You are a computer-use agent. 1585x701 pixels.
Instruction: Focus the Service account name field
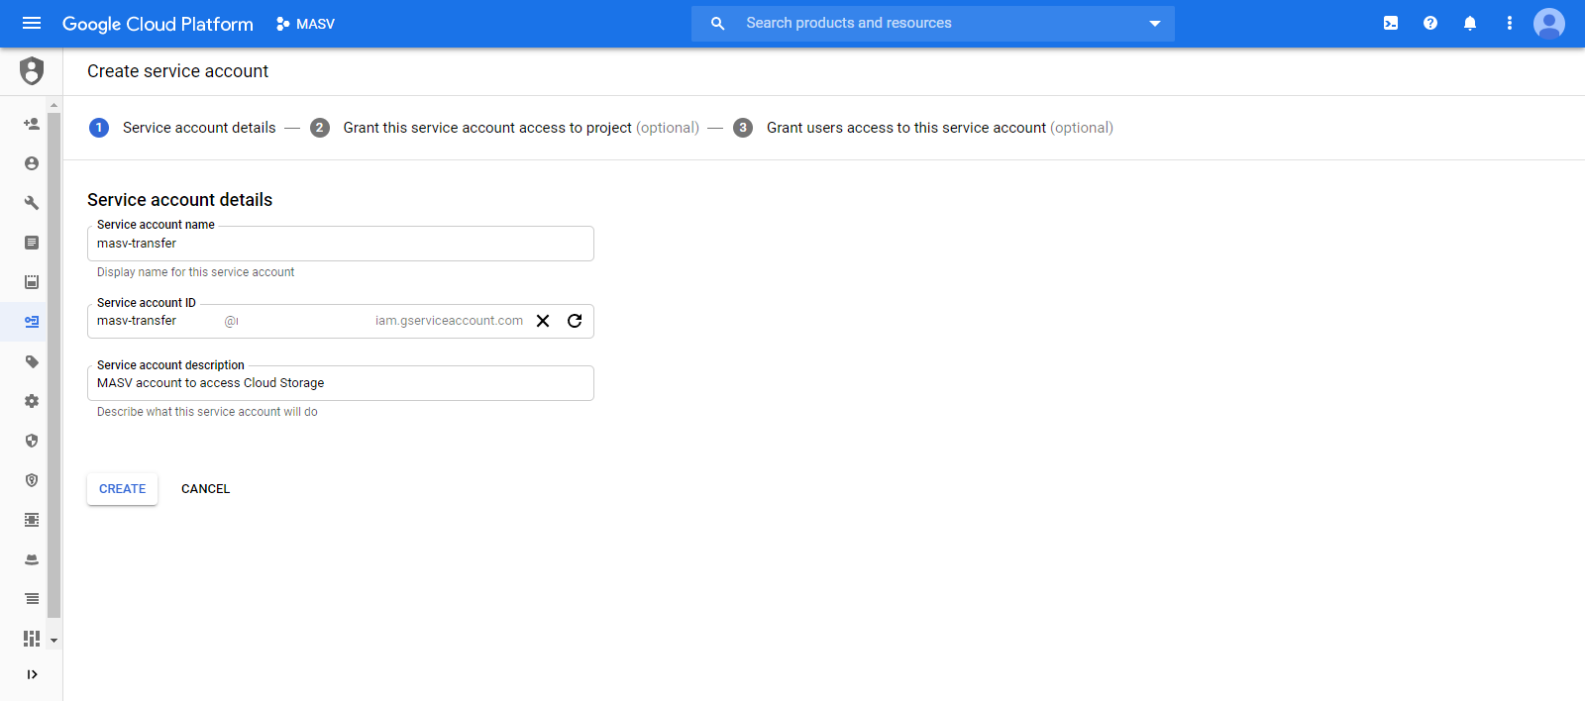tap(341, 244)
